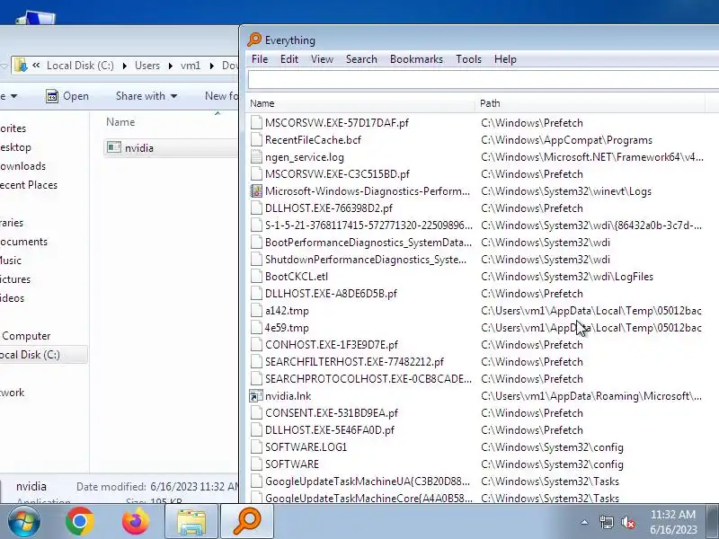The width and height of the screenshot is (719, 539).
Task: Launch Google Chrome from taskbar
Action: (80, 522)
